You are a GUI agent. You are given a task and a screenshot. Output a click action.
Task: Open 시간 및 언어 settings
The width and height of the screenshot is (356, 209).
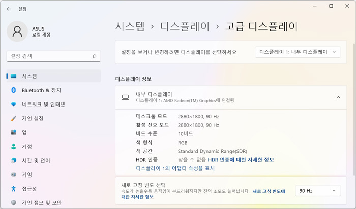(x=35, y=161)
